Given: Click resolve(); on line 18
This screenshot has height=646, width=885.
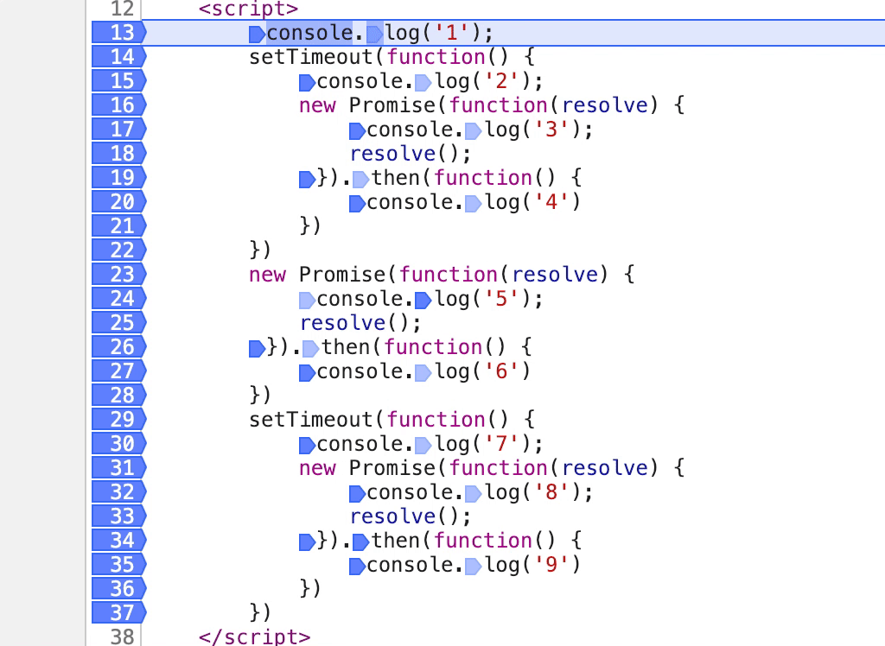Looking at the screenshot, I should click(411, 154).
